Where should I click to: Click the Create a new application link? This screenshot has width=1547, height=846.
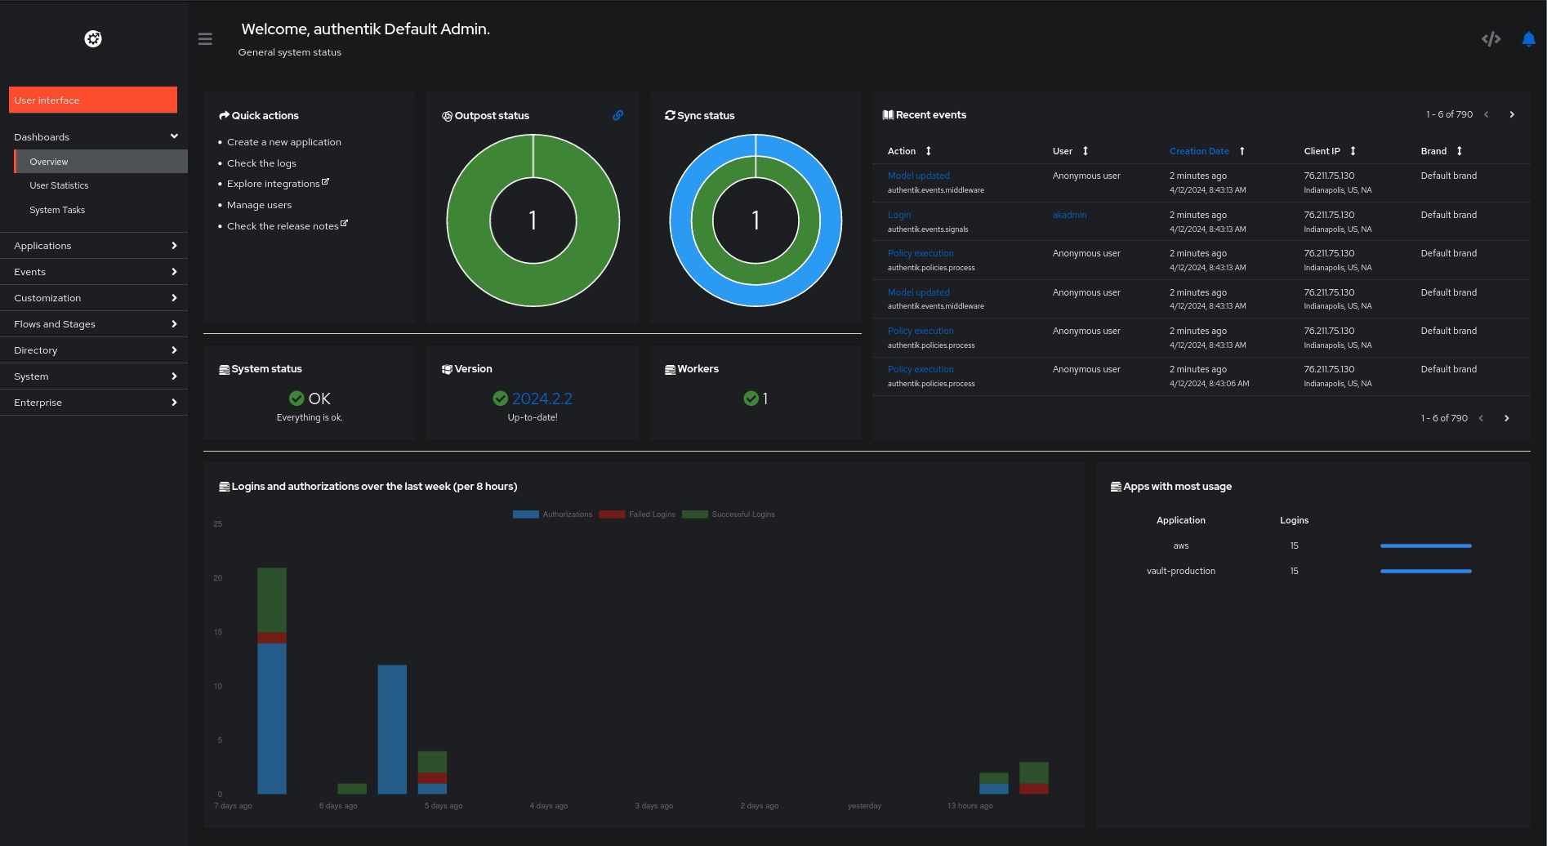coord(283,141)
